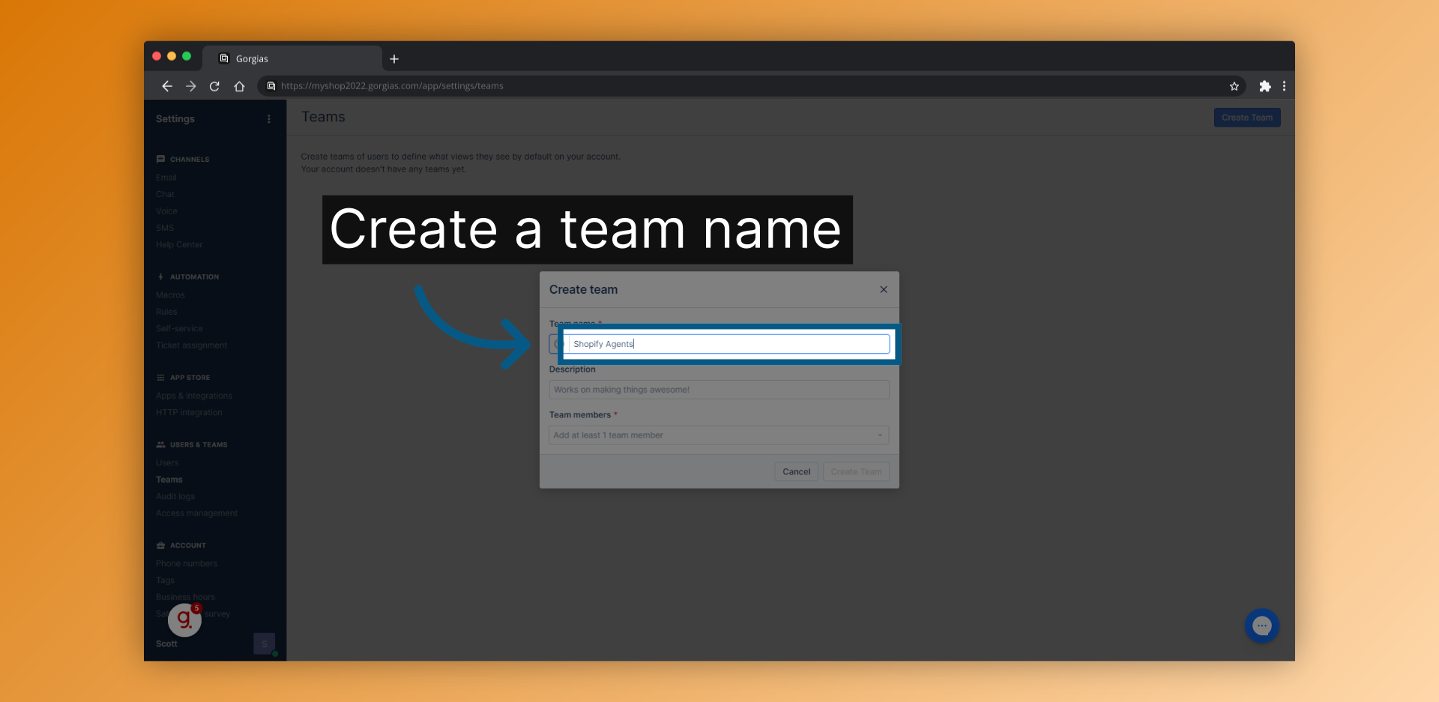Open Chat channel settings
This screenshot has width=1439, height=702.
click(x=165, y=194)
